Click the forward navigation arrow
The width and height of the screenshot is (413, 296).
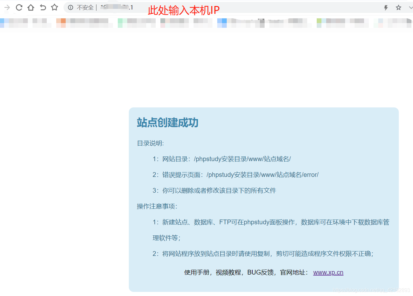pyautogui.click(x=7, y=7)
